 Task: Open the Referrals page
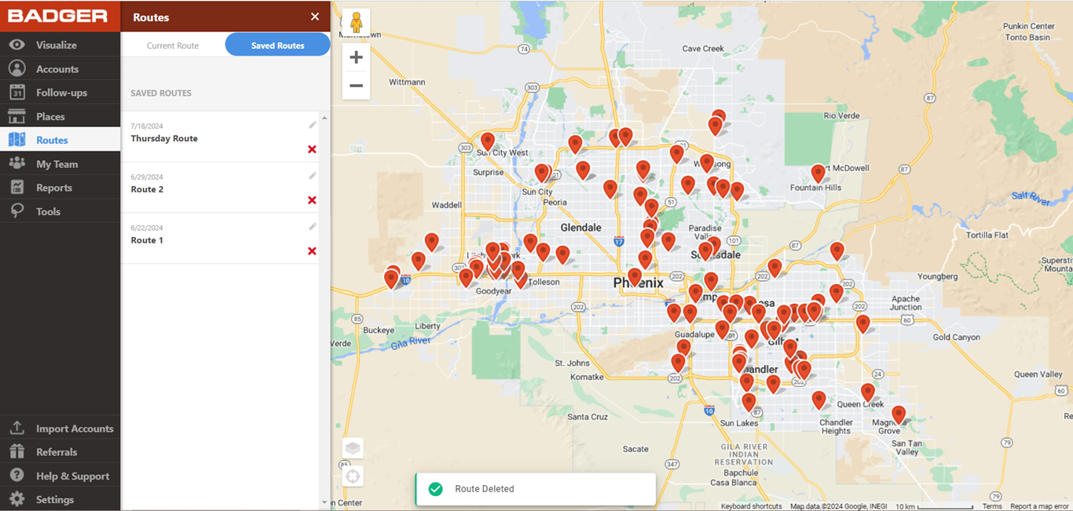pos(60,452)
